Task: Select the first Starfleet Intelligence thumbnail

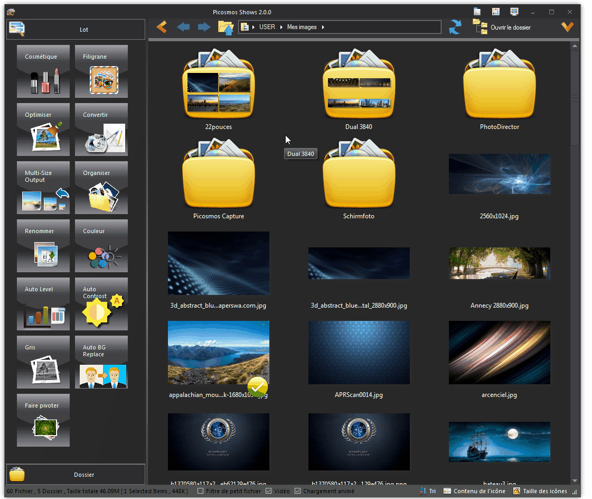Action: click(219, 442)
